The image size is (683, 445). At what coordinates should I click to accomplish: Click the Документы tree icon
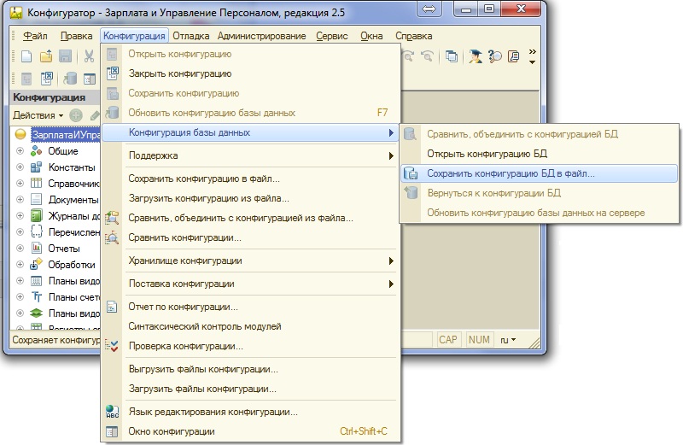(x=36, y=200)
